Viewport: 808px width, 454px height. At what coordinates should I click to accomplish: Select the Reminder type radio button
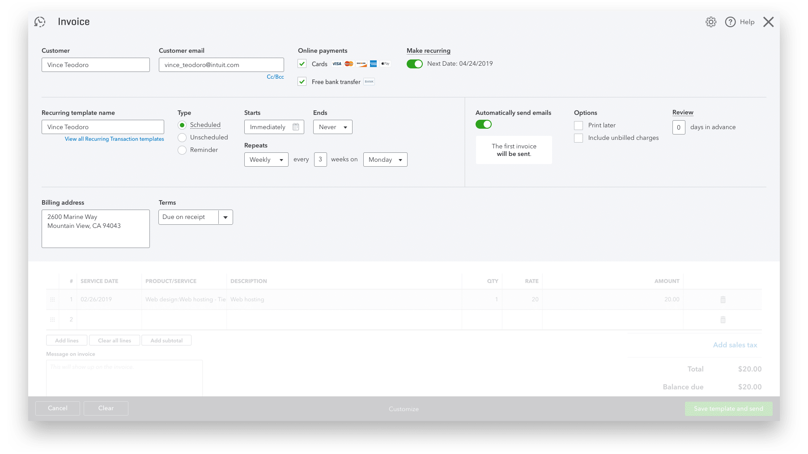[182, 150]
